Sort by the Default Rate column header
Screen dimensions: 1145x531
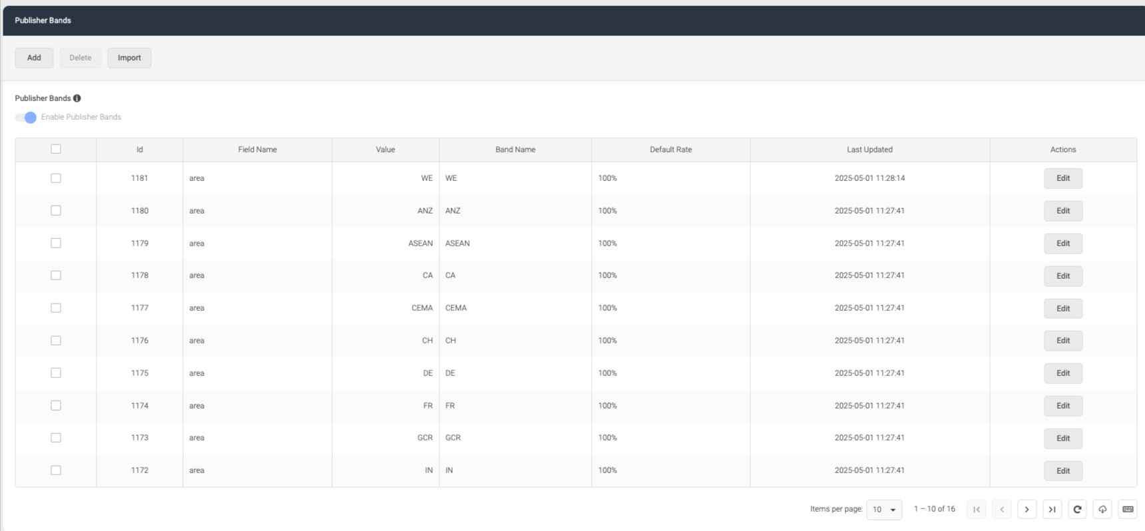point(670,150)
